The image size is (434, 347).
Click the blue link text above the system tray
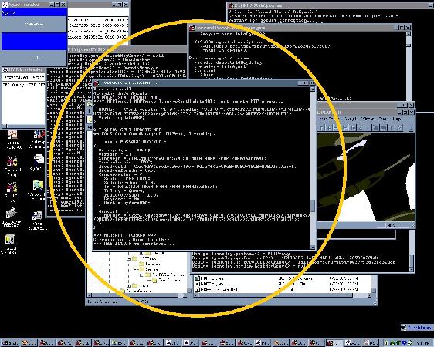(420, 328)
